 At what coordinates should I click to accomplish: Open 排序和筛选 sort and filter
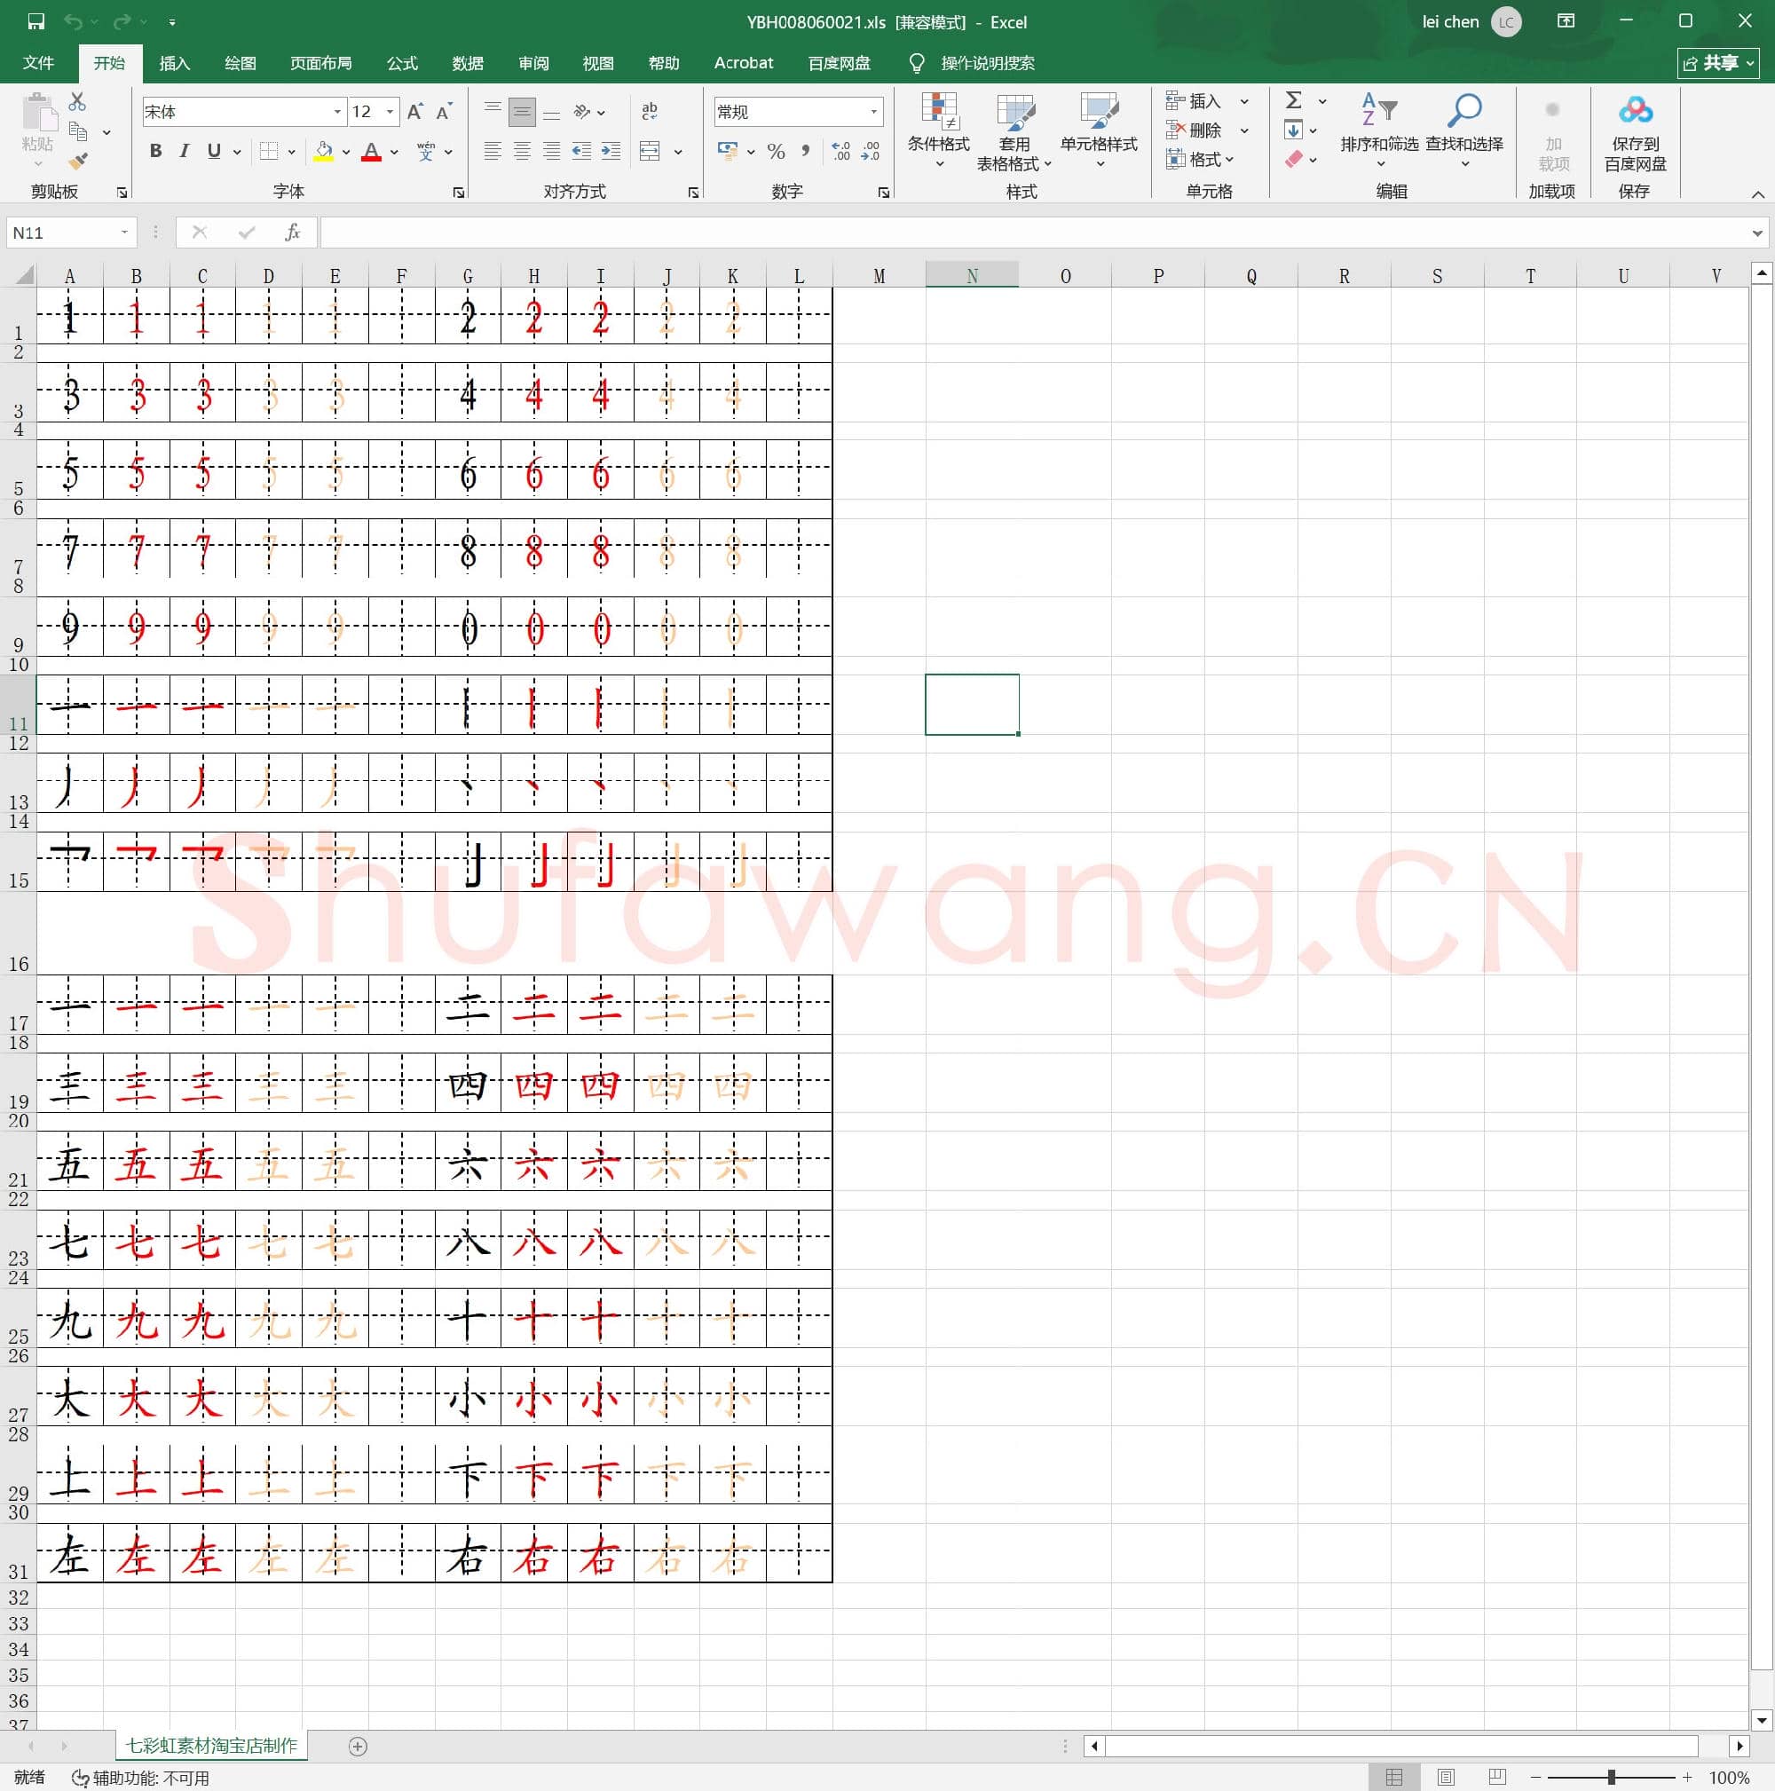pyautogui.click(x=1378, y=130)
